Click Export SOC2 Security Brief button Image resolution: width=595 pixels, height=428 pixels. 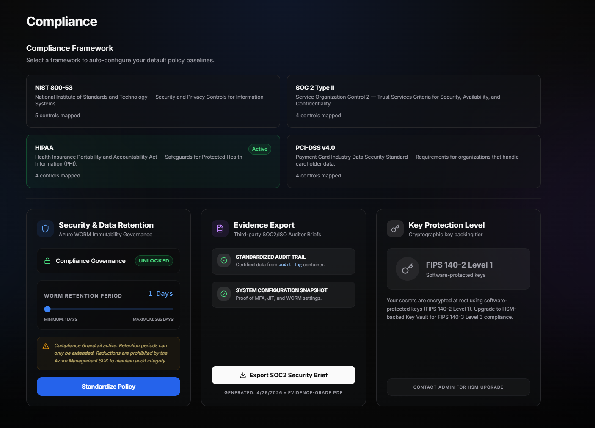(x=284, y=375)
